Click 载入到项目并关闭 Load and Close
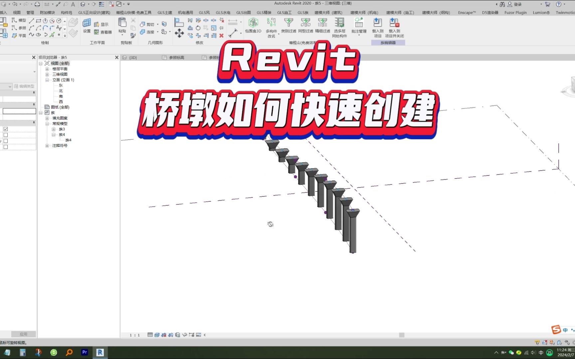The height and width of the screenshot is (359, 575). 394,28
